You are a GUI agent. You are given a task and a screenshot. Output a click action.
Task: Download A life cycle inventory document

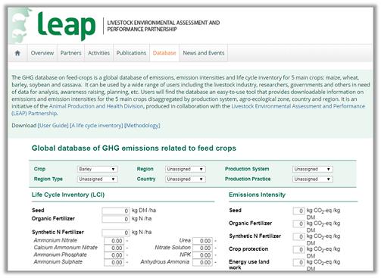click(96, 126)
